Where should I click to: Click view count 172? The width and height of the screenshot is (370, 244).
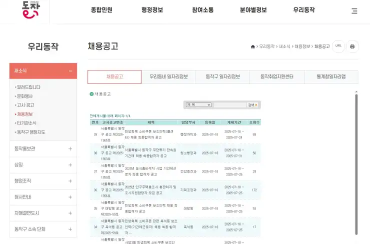click(254, 190)
